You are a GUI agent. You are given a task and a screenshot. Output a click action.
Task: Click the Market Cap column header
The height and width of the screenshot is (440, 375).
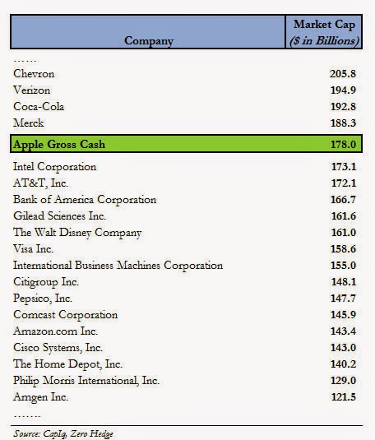[x=324, y=32]
